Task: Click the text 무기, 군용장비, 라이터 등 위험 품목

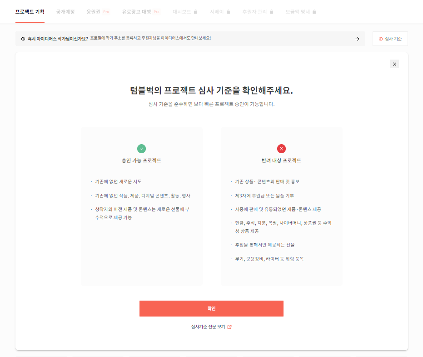Action: pos(269,259)
